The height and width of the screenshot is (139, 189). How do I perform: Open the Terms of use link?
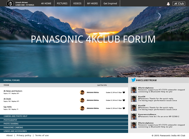click(x=42, y=135)
